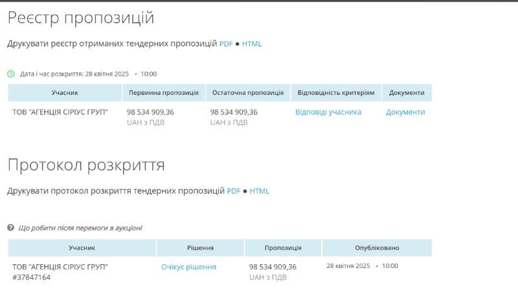Open PDF of the opening protocol
The image size is (518, 290).
[x=234, y=191]
